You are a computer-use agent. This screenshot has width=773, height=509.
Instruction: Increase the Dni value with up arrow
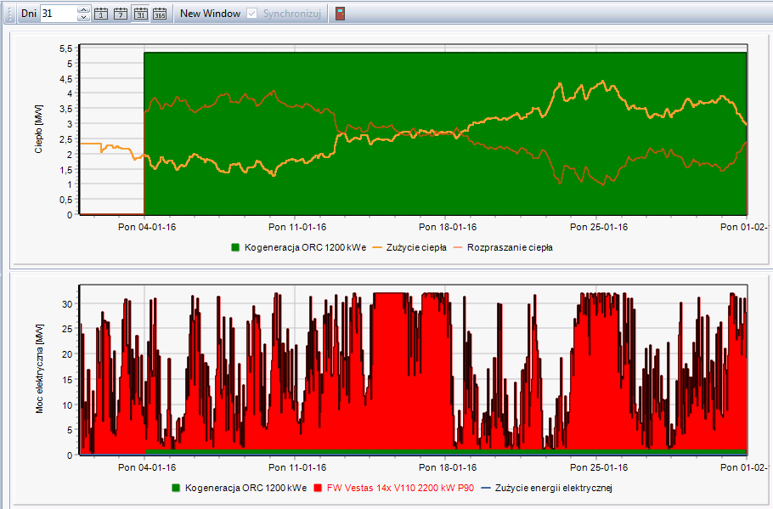[83, 10]
